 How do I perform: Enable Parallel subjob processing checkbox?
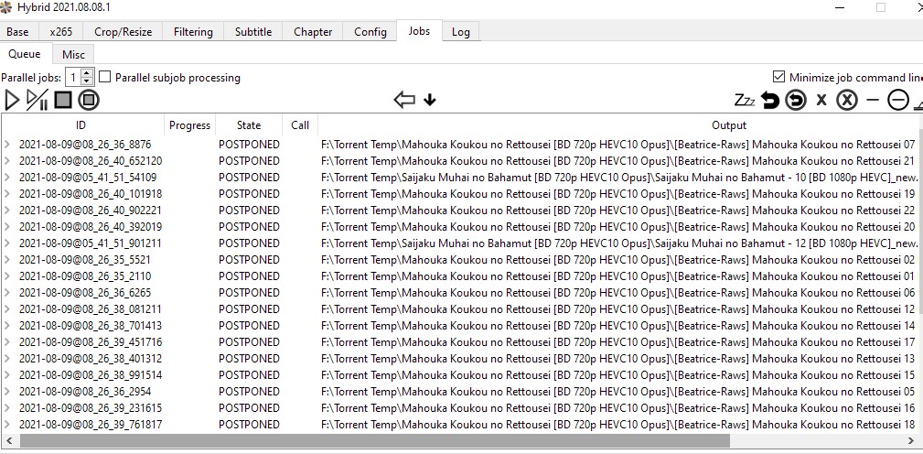point(105,78)
